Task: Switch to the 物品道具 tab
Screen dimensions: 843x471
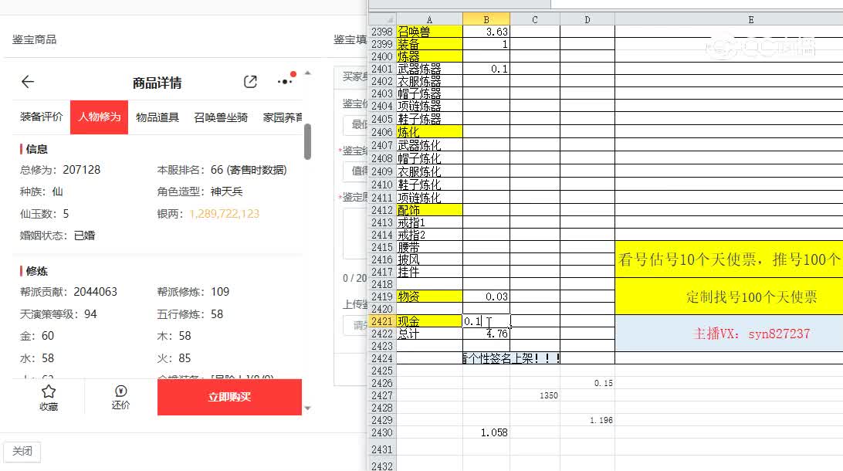Action: (157, 117)
